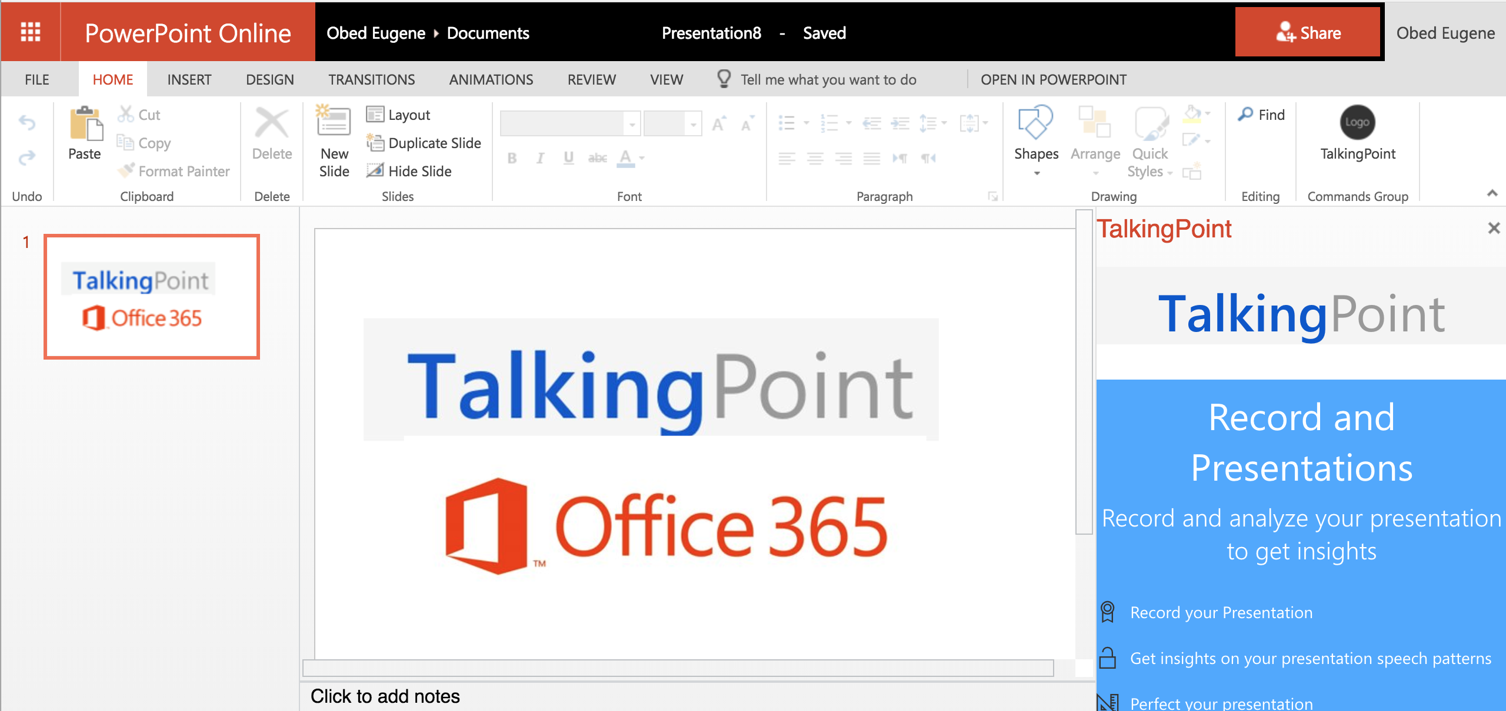This screenshot has width=1506, height=711.
Task: Open the TRANSITIONS tab
Action: click(371, 79)
